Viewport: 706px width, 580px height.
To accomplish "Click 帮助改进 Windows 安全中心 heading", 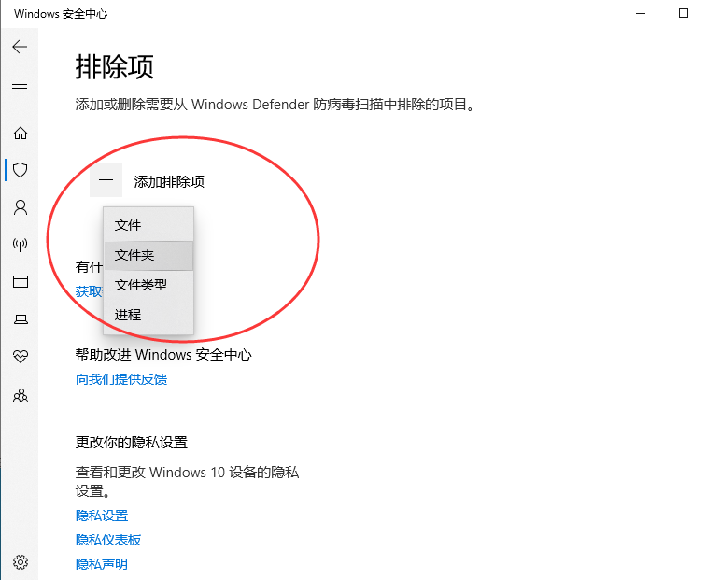I will [163, 355].
